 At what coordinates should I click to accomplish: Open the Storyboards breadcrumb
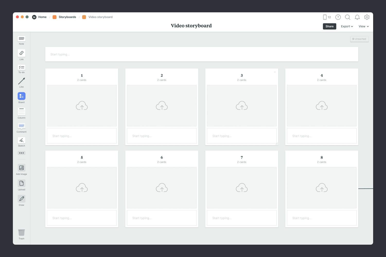tap(67, 17)
